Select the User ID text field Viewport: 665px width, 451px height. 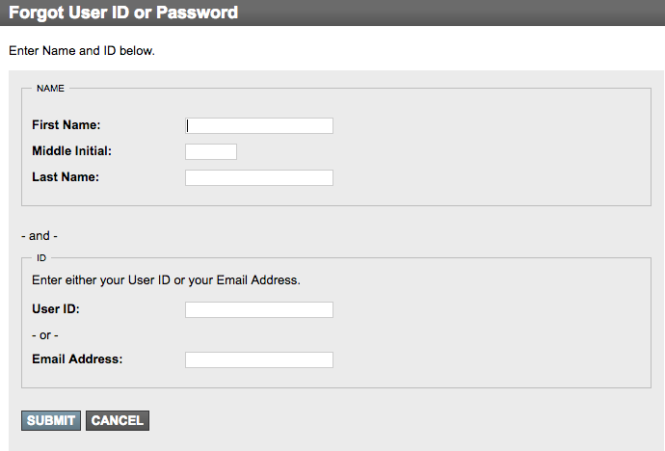[x=259, y=309]
